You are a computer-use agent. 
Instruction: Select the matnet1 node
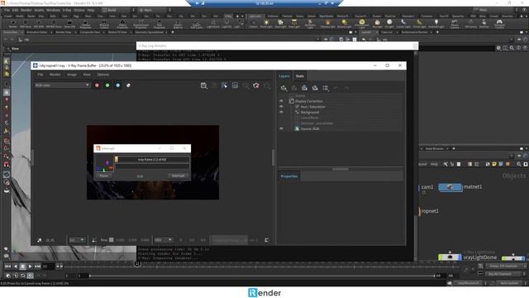450,187
